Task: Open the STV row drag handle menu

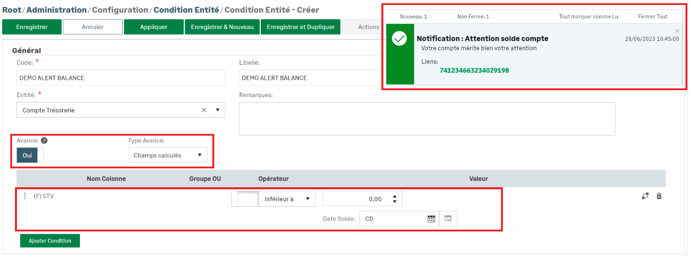Action: point(25,196)
